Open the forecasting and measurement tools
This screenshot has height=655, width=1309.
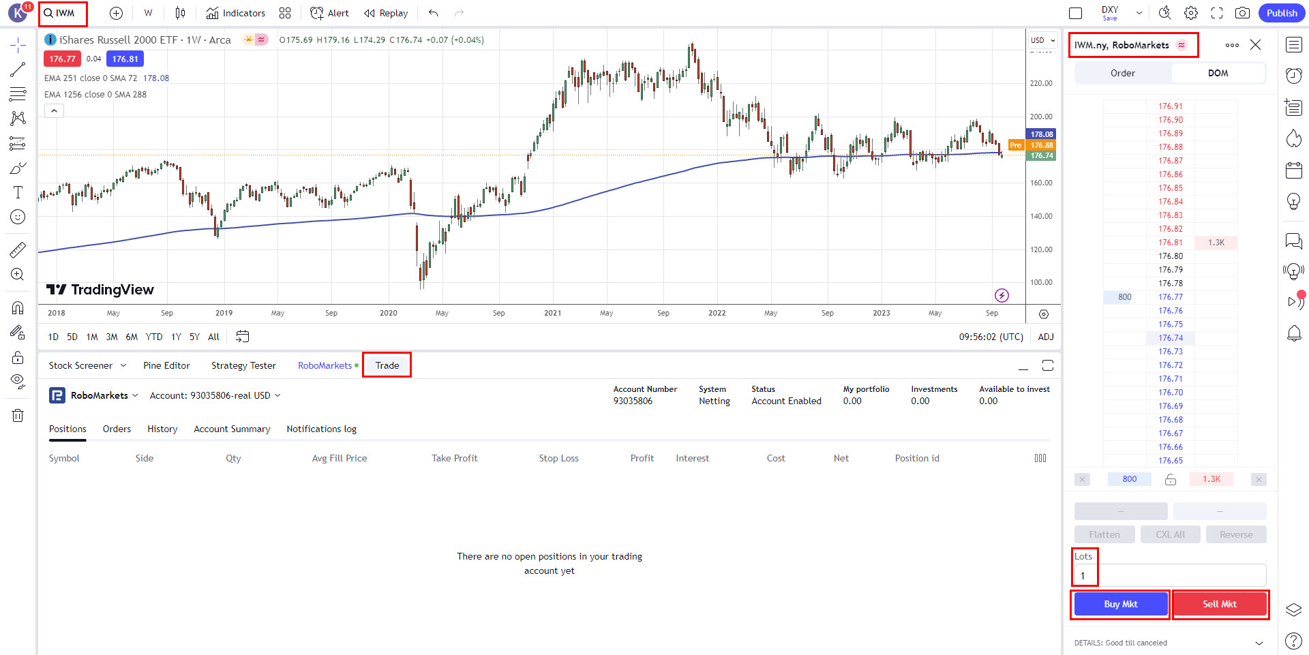18,143
